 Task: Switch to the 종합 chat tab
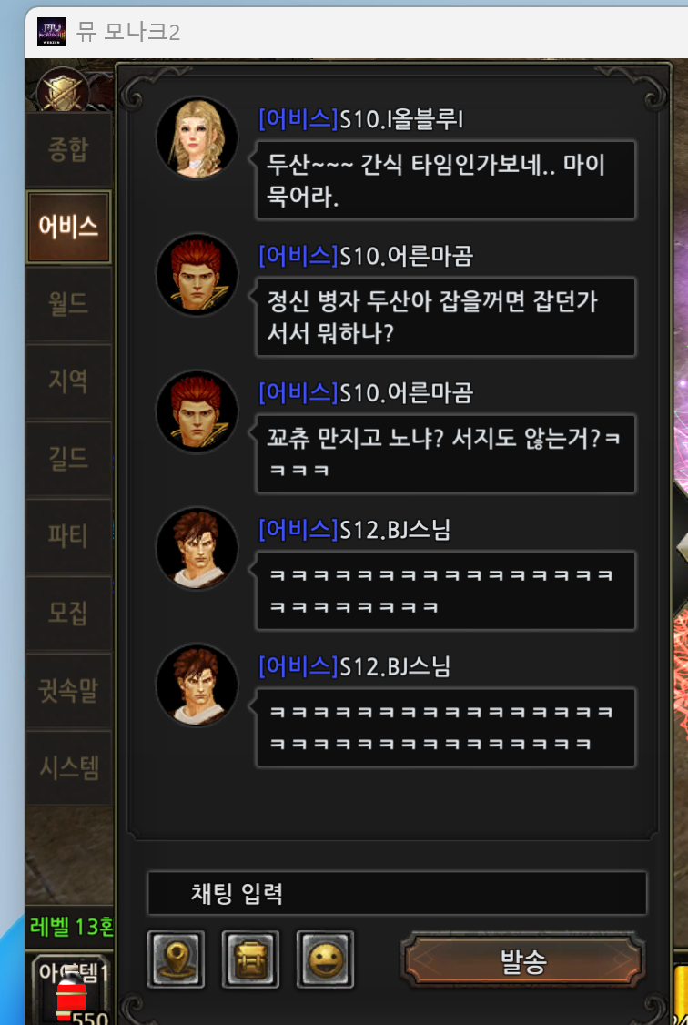click(68, 150)
